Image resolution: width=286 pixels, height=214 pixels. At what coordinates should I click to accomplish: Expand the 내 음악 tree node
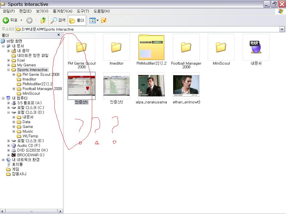click(x=8, y=51)
